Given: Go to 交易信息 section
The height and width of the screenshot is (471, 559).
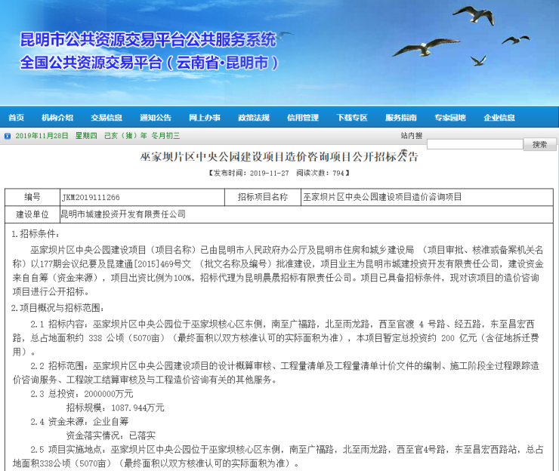Looking at the screenshot, I should (x=107, y=118).
